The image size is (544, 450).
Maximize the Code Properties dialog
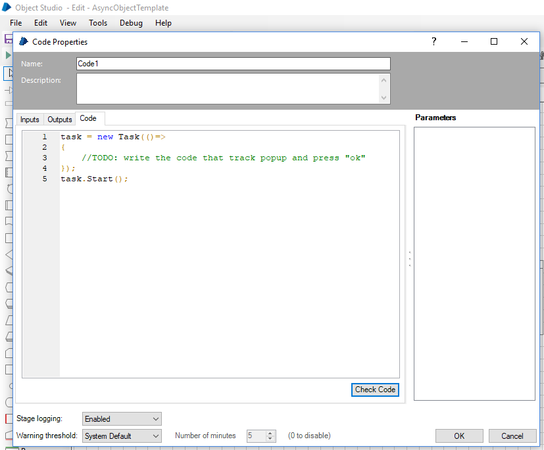[494, 41]
